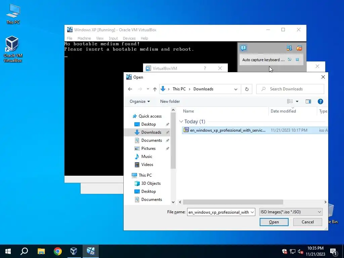Viewport: 344px width, 258px height.
Task: Open the File name combo dropdown
Action: [252, 212]
